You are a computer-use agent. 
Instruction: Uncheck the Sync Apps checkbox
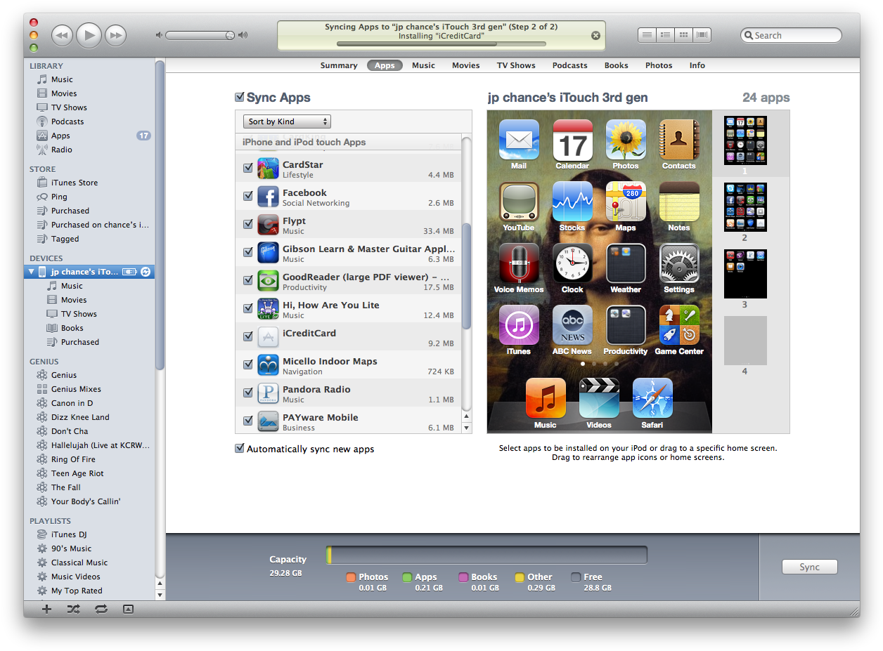240,98
